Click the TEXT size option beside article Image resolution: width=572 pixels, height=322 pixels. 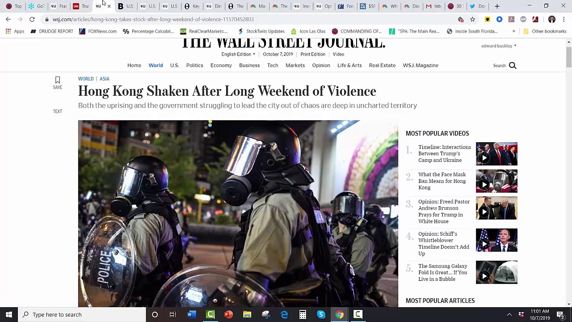(x=58, y=111)
